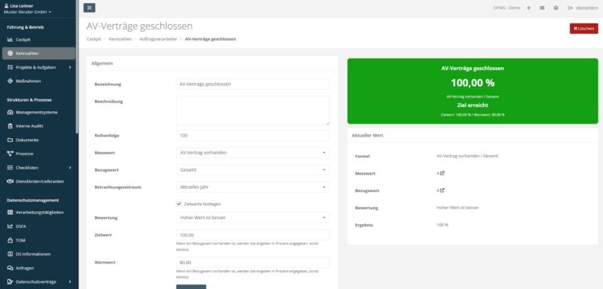The height and width of the screenshot is (289, 603).
Task: Click the plus icon in top bar
Action: [x=529, y=8]
